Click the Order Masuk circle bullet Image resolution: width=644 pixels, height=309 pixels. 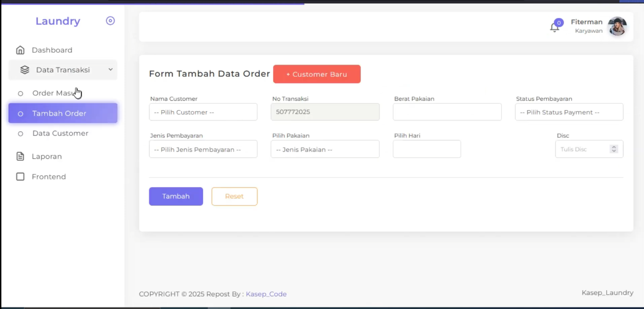click(x=20, y=94)
